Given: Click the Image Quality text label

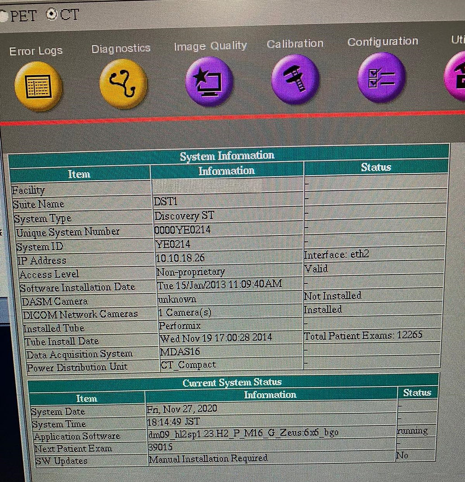Looking at the screenshot, I should tap(210, 46).
